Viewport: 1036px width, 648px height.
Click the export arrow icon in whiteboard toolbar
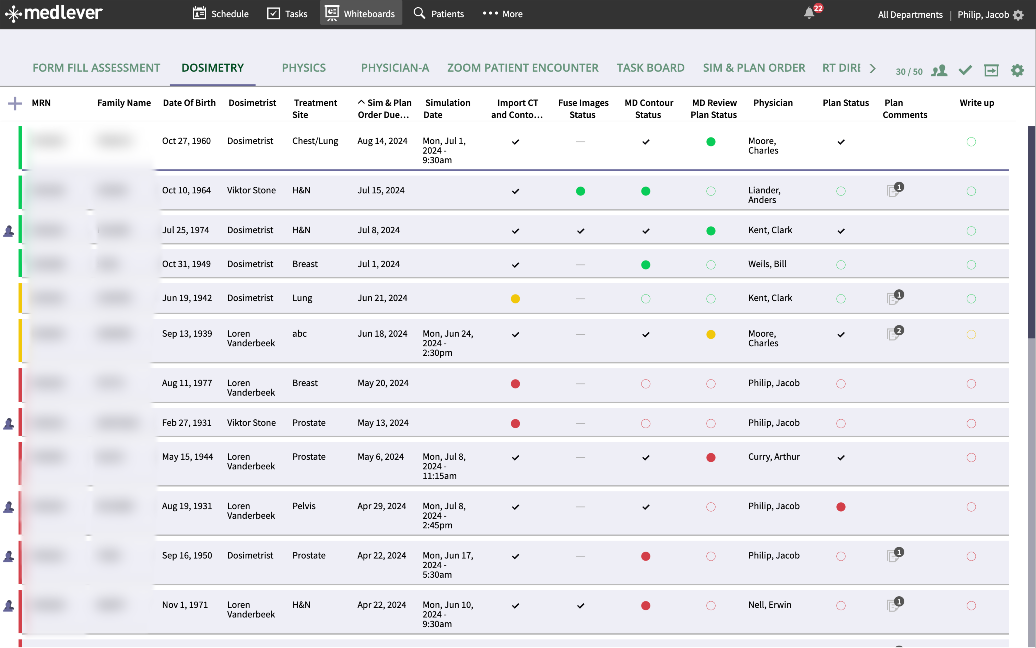click(991, 70)
